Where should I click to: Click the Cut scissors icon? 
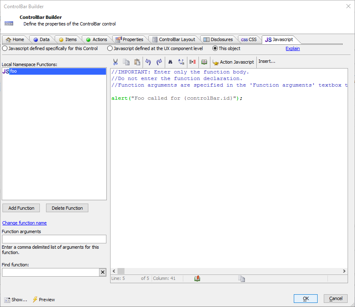115,62
